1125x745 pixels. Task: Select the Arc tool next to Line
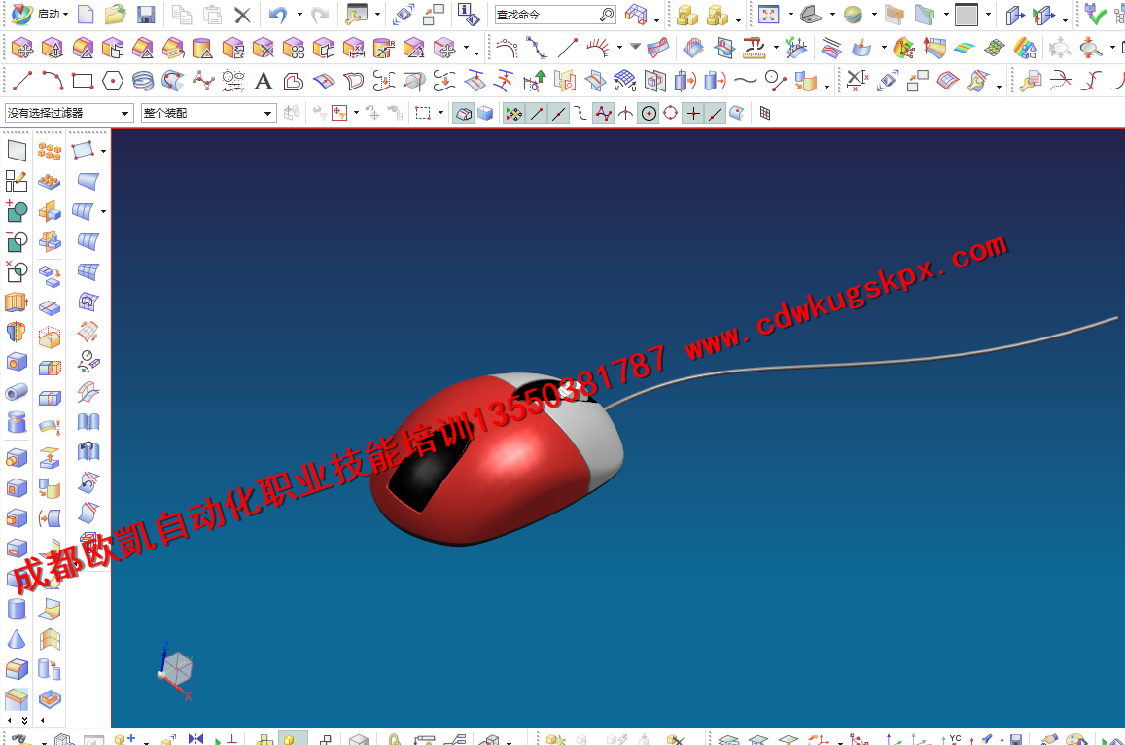pyautogui.click(x=53, y=81)
